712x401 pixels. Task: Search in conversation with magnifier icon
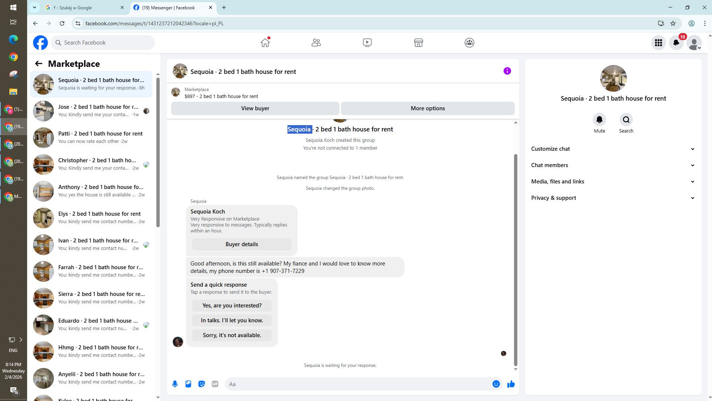[626, 120]
